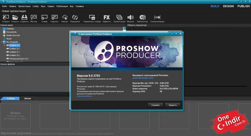Image resolution: width=251 pixels, height=136 pixels.
Task: Click the Импорт import icon
Action: tap(65, 19)
